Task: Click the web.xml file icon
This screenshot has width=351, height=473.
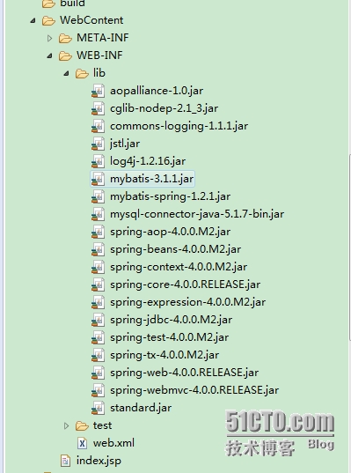Action: pos(82,443)
